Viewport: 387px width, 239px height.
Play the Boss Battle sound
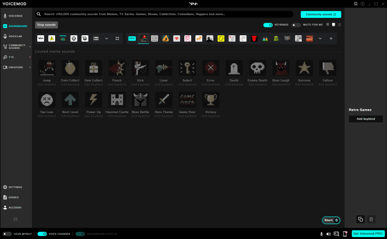click(140, 99)
